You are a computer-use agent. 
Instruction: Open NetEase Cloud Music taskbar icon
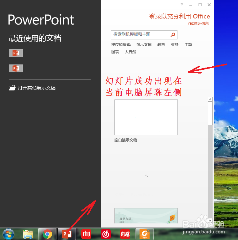tap(106, 234)
